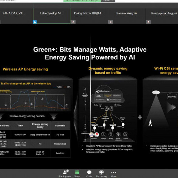Click the muted mic icon for Бондарчук Андрій
The width and height of the screenshot is (178, 178).
[x=148, y=22]
